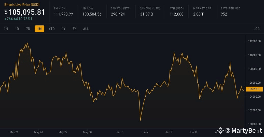Viewport: 264px width, 137px height.
Task: Click the 24H VOL (BTC) label
Action: pos(121,8)
